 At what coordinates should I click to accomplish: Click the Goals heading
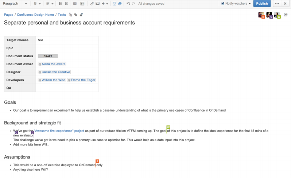click(x=10, y=102)
